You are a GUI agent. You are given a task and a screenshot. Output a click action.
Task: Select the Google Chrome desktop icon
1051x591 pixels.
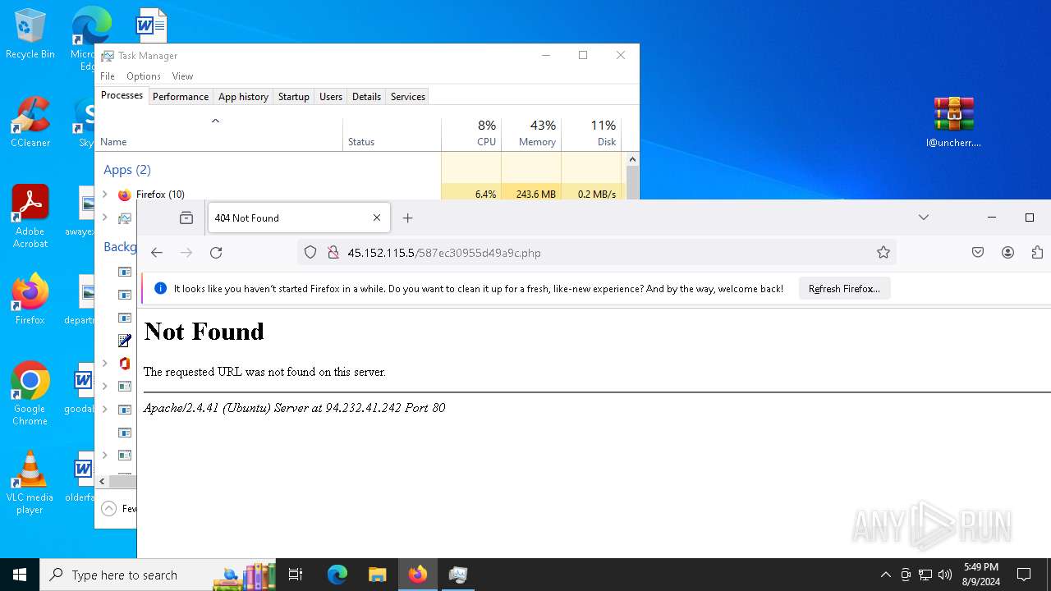tap(30, 394)
